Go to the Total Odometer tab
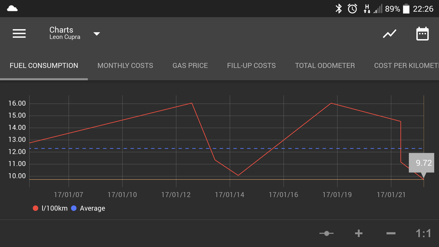 coord(325,66)
